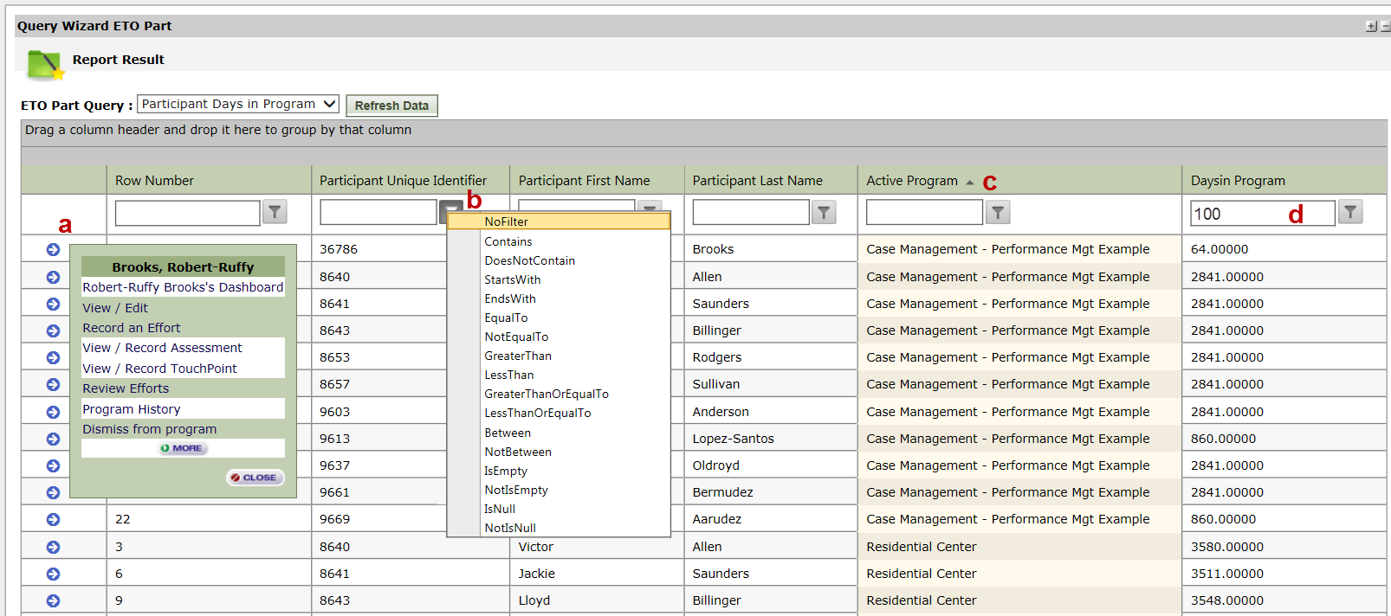Image resolution: width=1391 pixels, height=616 pixels.
Task: Click Record an Effort link
Action: [132, 328]
